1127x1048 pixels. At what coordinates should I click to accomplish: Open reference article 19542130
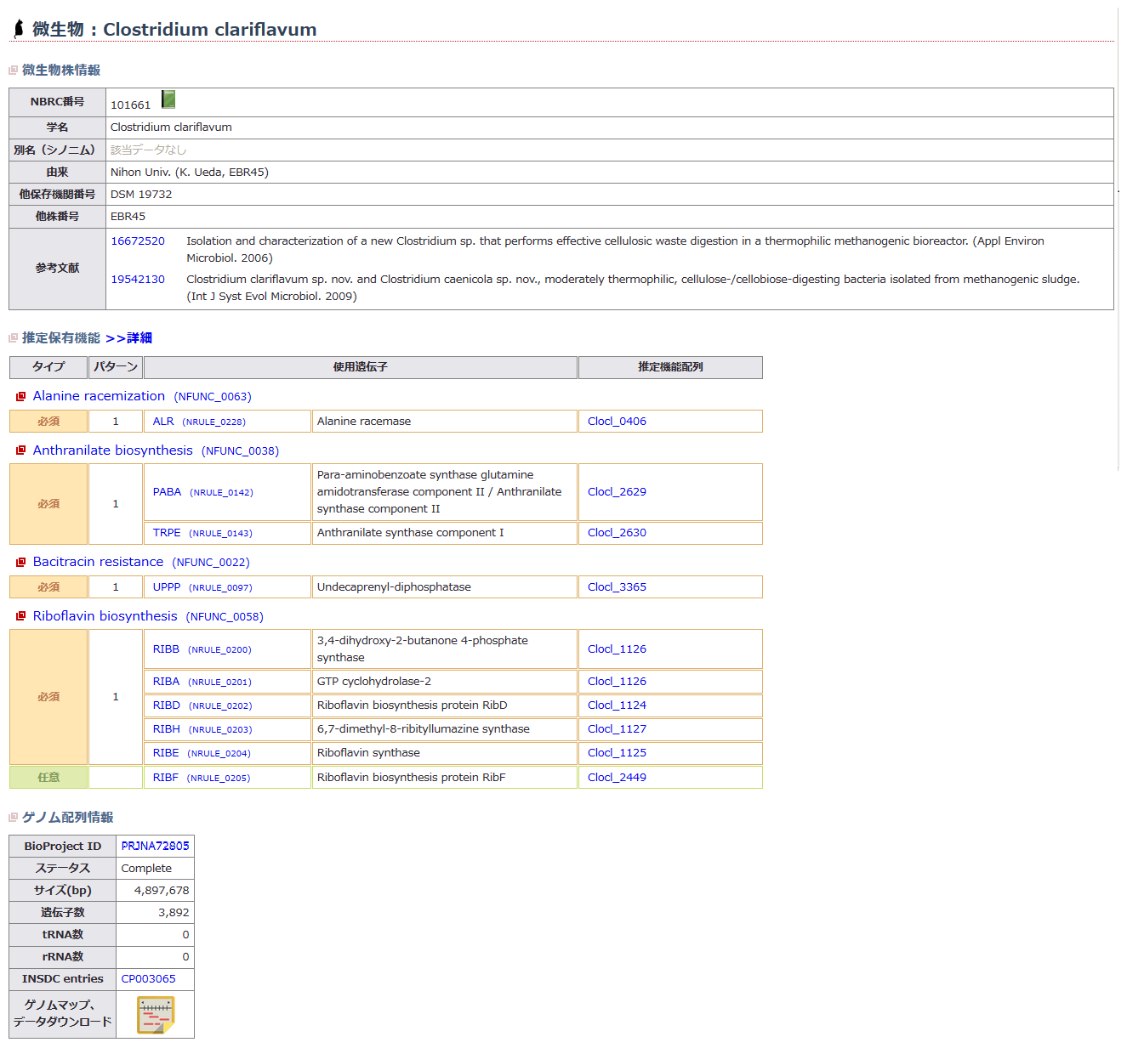tap(138, 280)
